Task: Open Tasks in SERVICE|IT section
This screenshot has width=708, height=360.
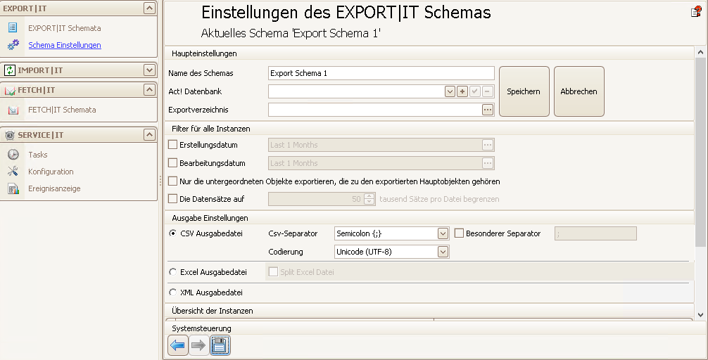Action: (x=37, y=155)
